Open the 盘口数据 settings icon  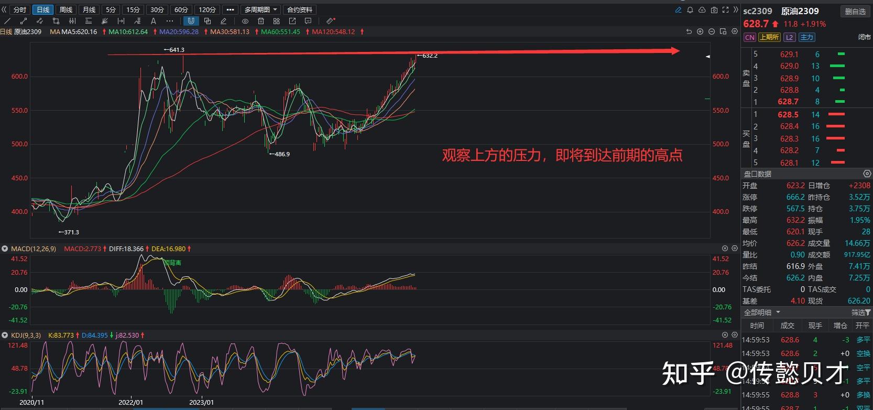click(867, 174)
